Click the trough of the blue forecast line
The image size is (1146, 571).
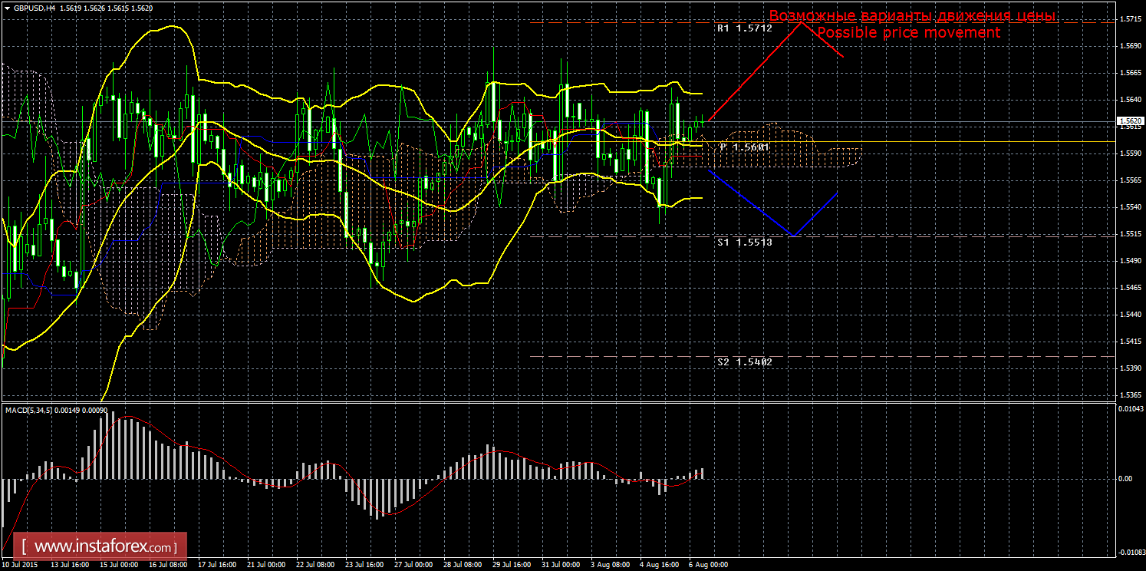coord(794,236)
